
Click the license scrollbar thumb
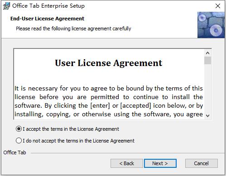point(207,61)
